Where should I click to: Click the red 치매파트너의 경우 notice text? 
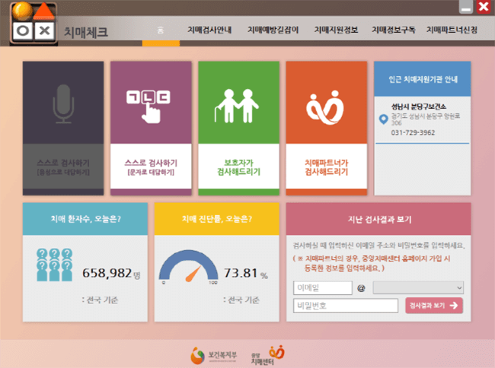coord(372,263)
